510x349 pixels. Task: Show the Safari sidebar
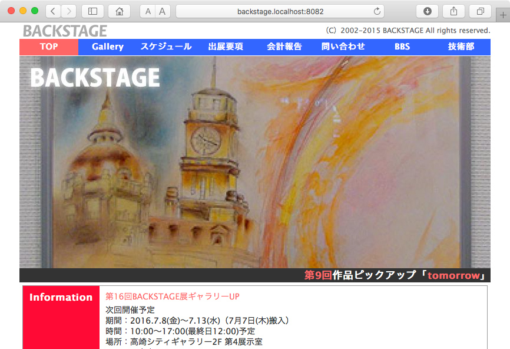click(92, 11)
